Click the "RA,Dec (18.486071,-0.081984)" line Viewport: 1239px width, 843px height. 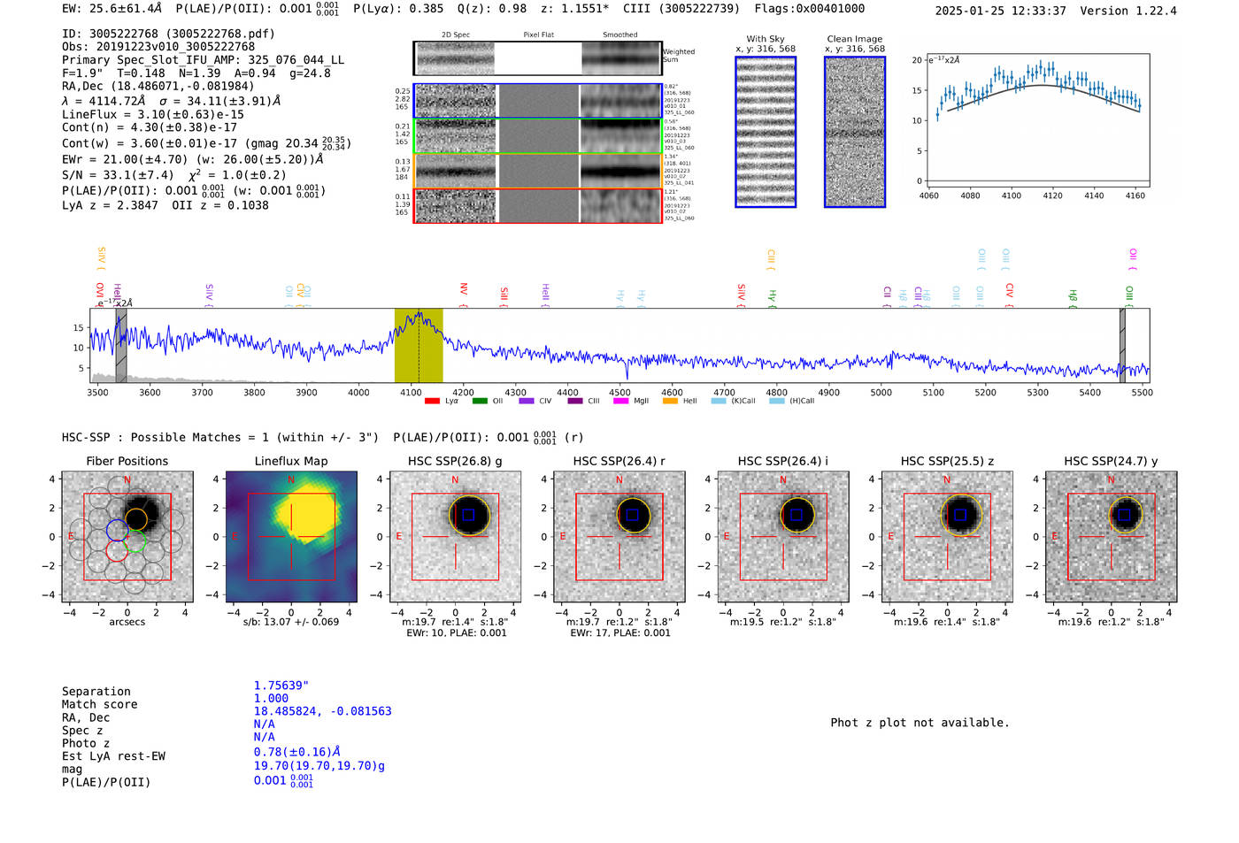(158, 86)
